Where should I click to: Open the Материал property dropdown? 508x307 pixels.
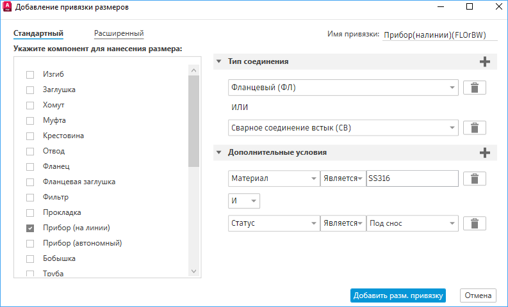(313, 179)
